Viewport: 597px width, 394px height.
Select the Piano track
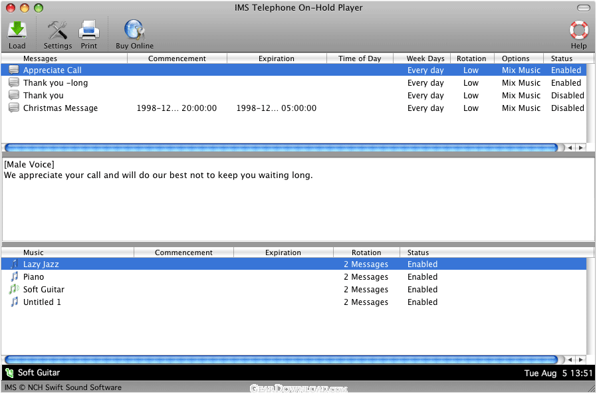[x=294, y=276]
